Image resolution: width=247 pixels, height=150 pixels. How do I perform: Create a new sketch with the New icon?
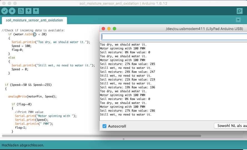[21, 11]
